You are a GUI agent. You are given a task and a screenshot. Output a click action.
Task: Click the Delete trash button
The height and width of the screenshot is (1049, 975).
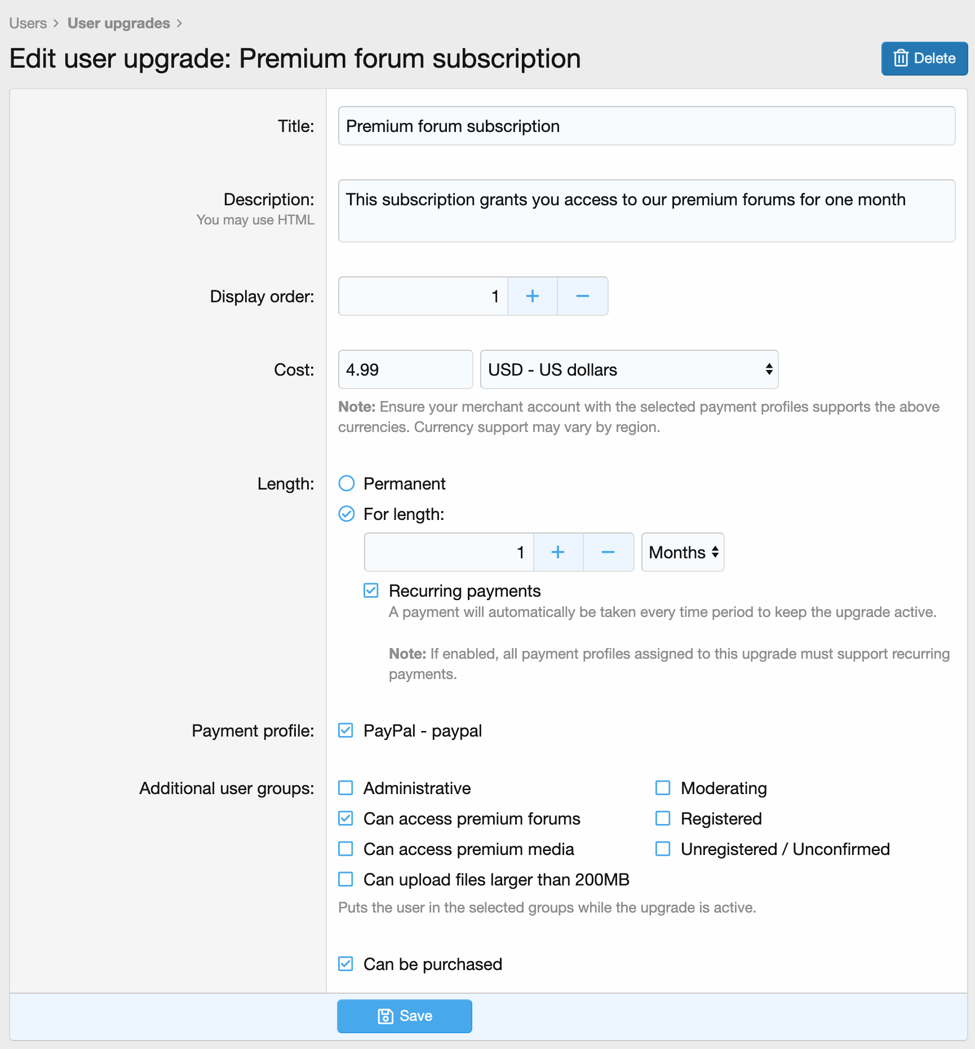(x=924, y=58)
